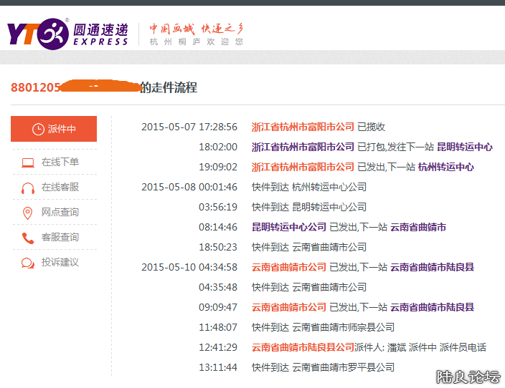Click the text 快件到达 云南省曲靖市师宗县公司
505x388 pixels.
pos(323,327)
